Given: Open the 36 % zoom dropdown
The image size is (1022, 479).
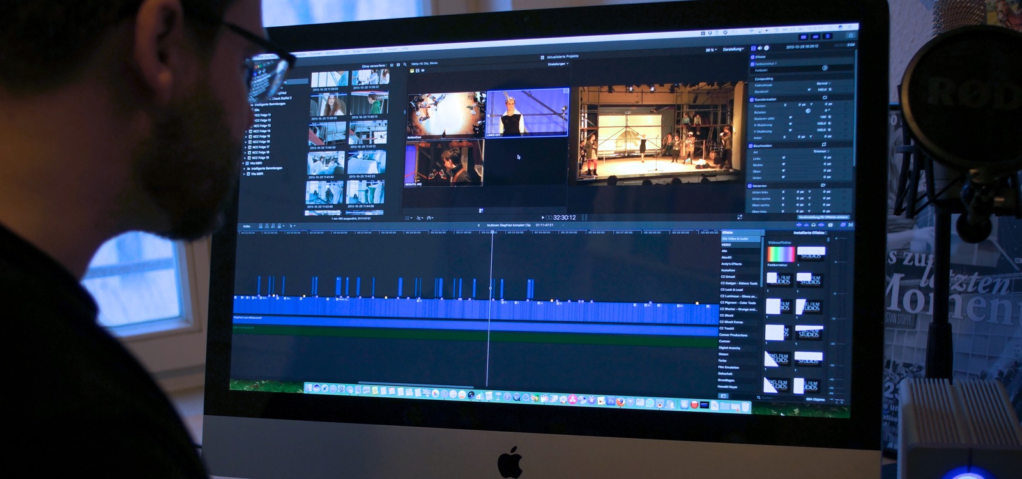Looking at the screenshot, I should point(711,50).
